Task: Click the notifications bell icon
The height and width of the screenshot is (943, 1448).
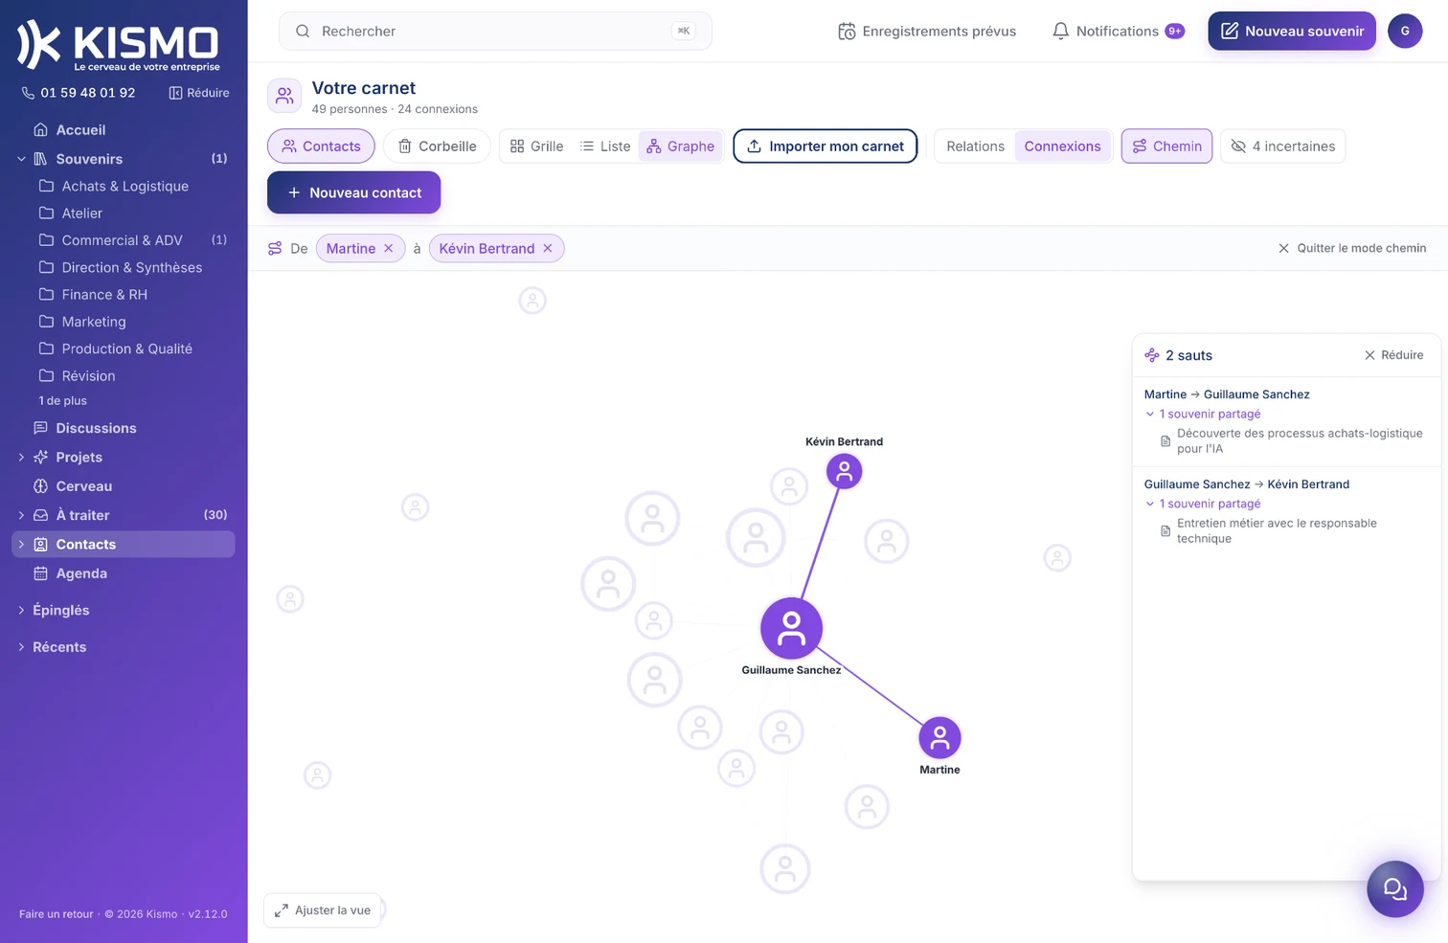Action: pos(1060,32)
